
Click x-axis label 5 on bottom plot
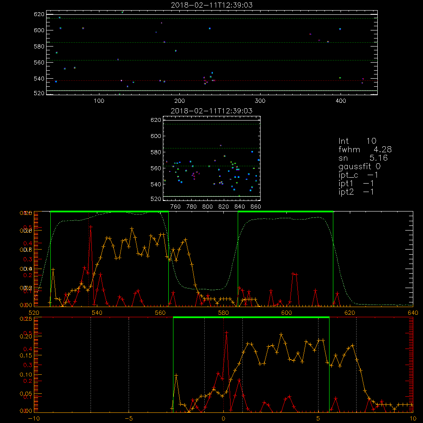tap(318, 419)
